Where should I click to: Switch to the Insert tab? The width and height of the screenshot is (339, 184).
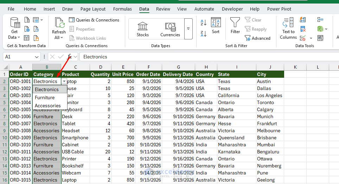(49, 9)
